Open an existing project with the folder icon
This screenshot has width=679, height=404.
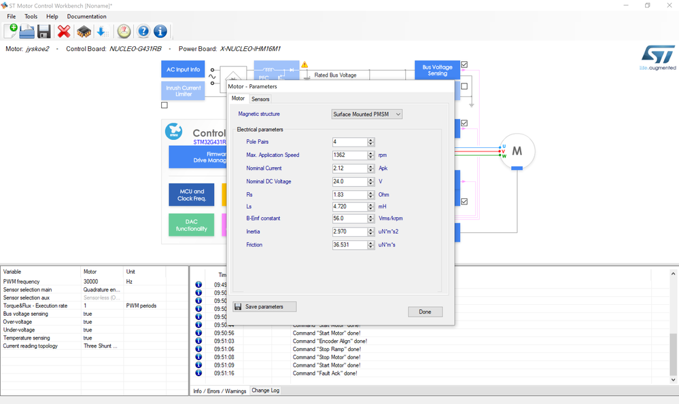pyautogui.click(x=27, y=31)
